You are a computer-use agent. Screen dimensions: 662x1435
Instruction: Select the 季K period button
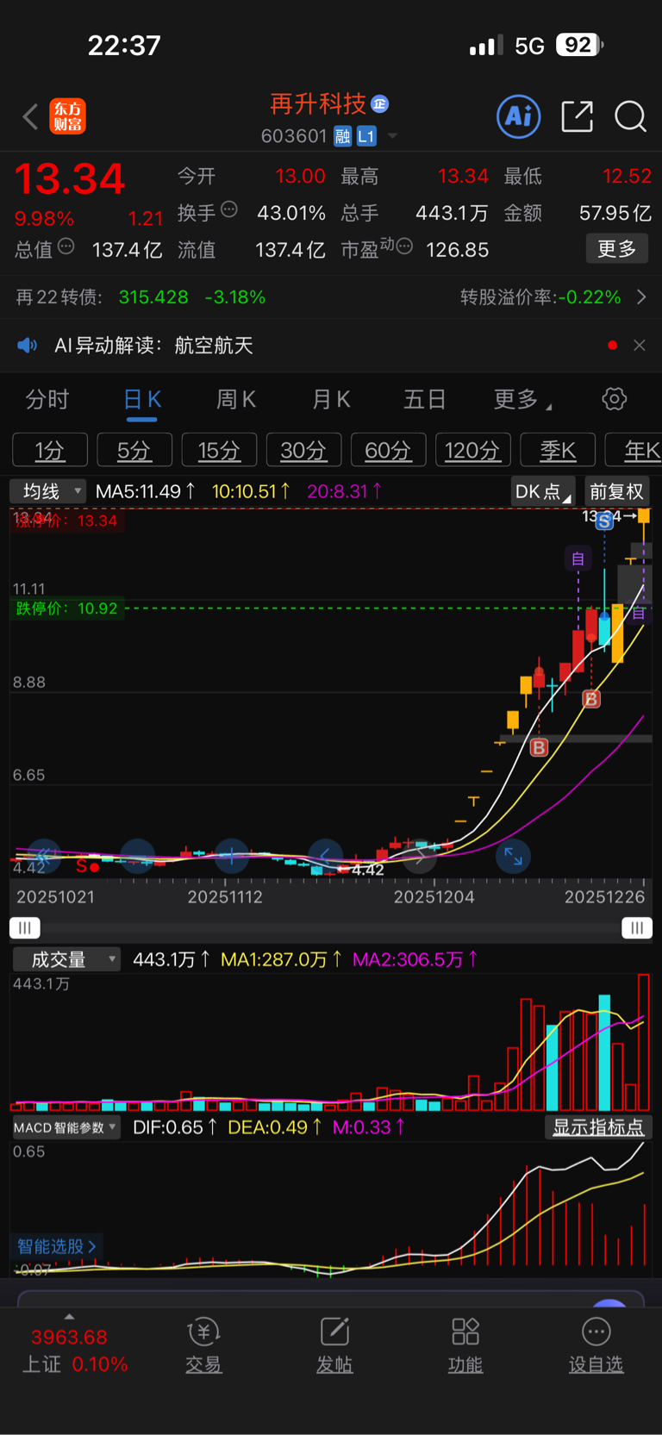pos(558,450)
